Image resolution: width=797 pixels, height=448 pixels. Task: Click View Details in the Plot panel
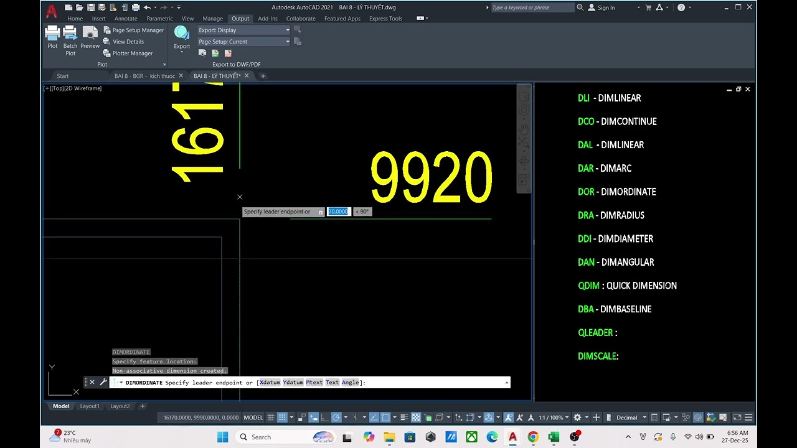coord(123,42)
